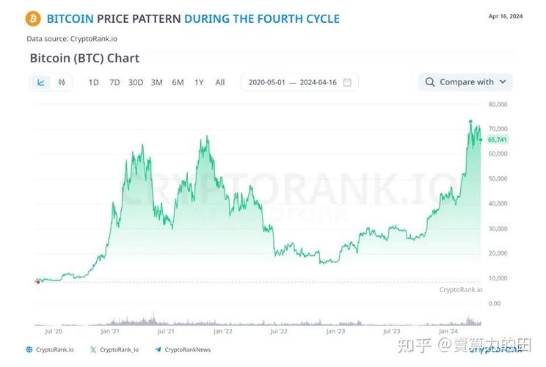Click the date range input field
The width and height of the screenshot is (546, 367).
click(x=292, y=82)
